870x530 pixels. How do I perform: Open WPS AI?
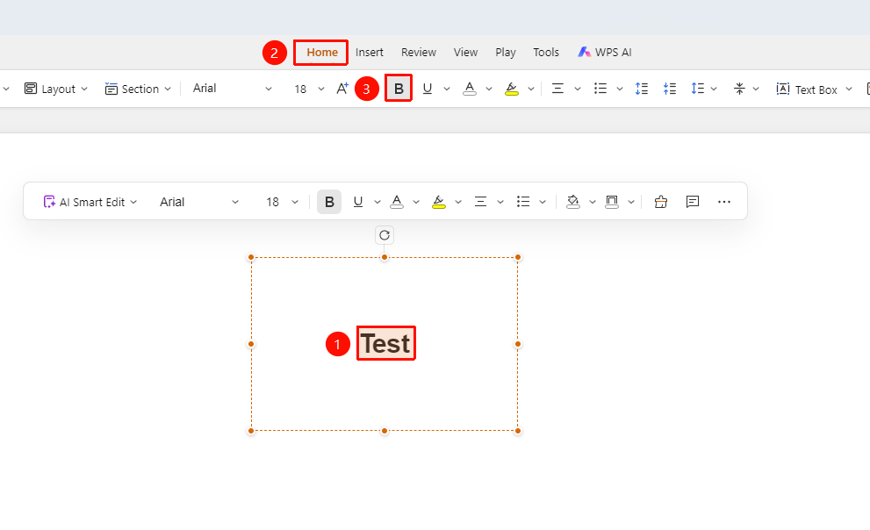click(605, 52)
